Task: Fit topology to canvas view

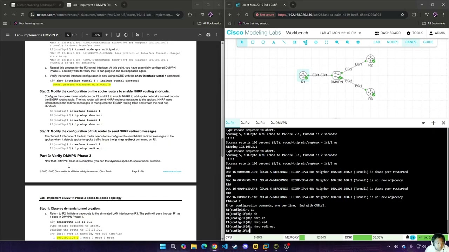Action: (x=326, y=42)
